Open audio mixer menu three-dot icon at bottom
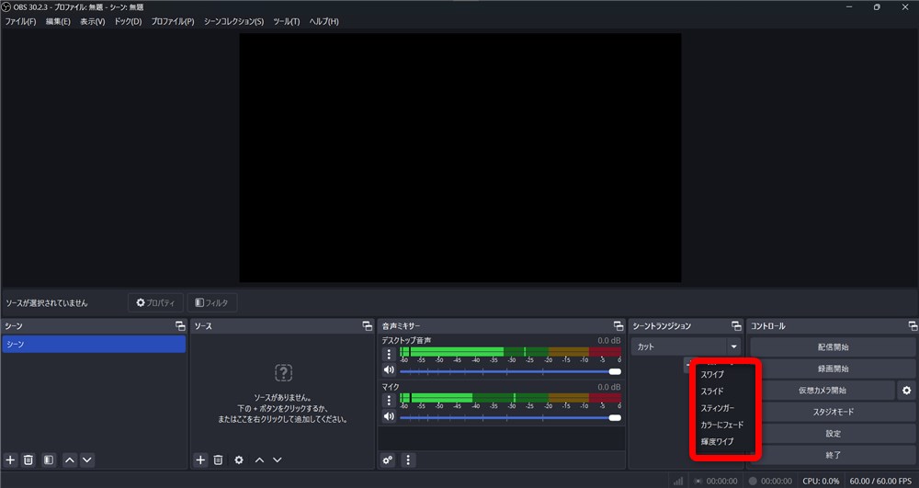 click(x=409, y=460)
